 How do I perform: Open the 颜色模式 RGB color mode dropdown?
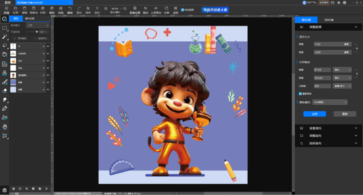[330, 102]
